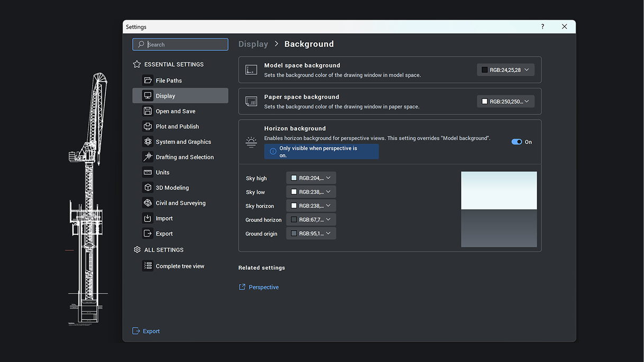Click the Export icon next to Import

148,234
